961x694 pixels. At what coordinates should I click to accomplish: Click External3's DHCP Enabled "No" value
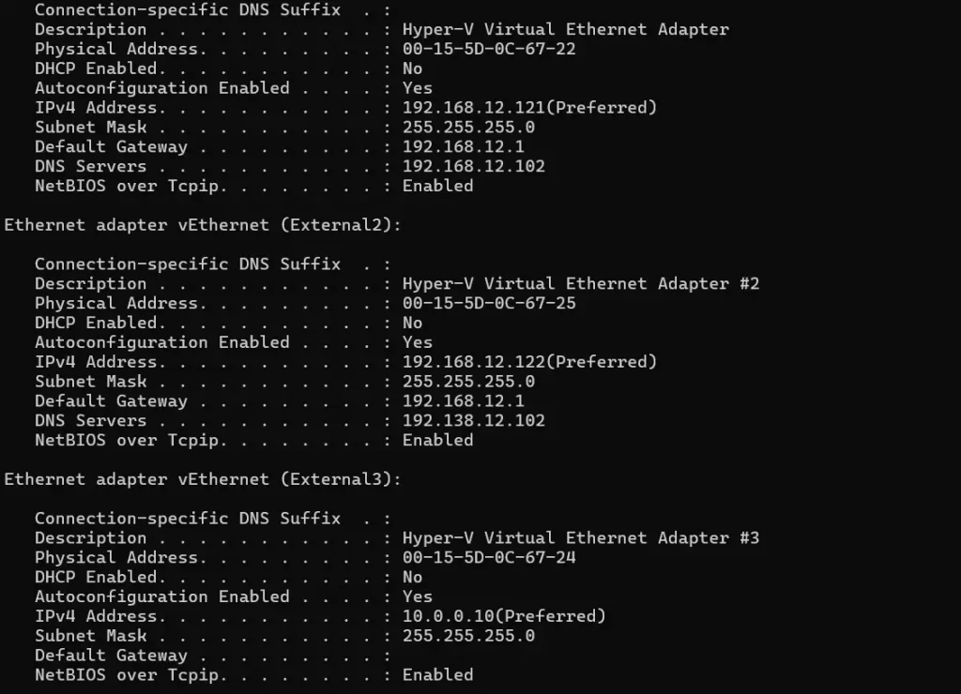tap(412, 577)
